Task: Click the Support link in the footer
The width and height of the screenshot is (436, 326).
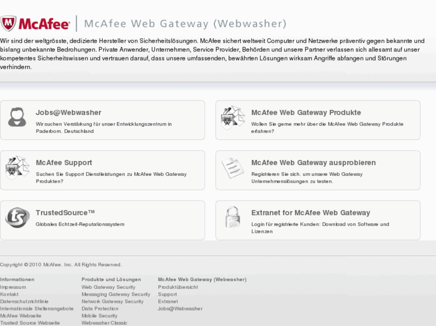Action: coord(167,294)
